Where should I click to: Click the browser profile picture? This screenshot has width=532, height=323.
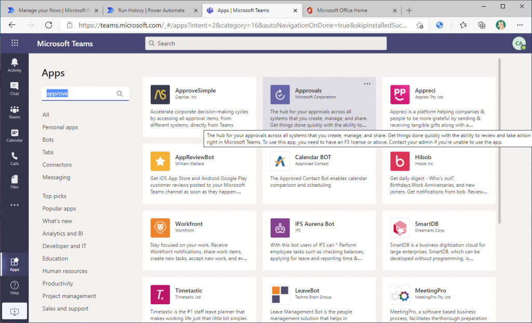point(500,25)
